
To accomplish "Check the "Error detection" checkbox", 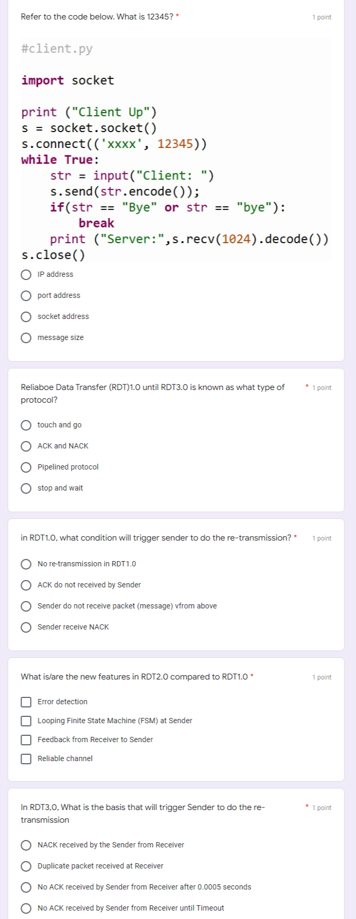I will (26, 702).
